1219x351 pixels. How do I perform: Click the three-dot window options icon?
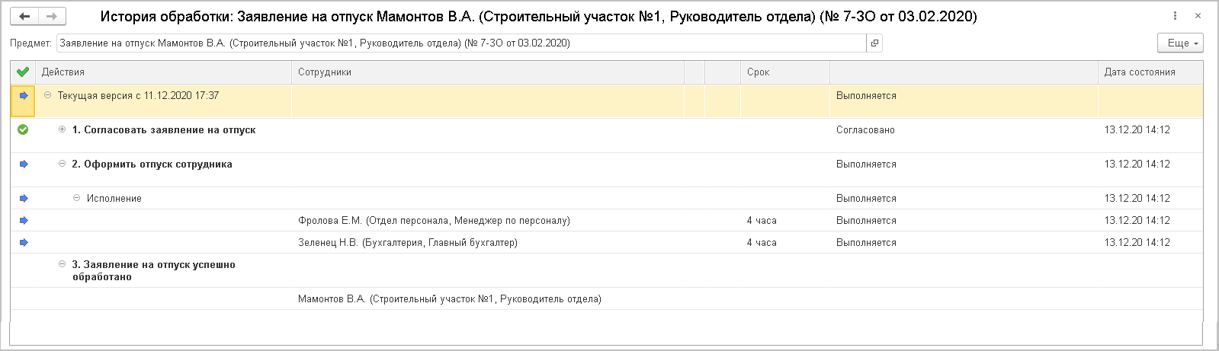tap(1175, 16)
